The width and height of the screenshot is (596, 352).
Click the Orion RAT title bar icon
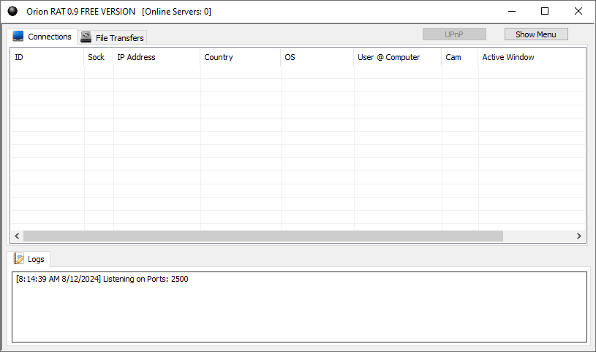pos(12,12)
